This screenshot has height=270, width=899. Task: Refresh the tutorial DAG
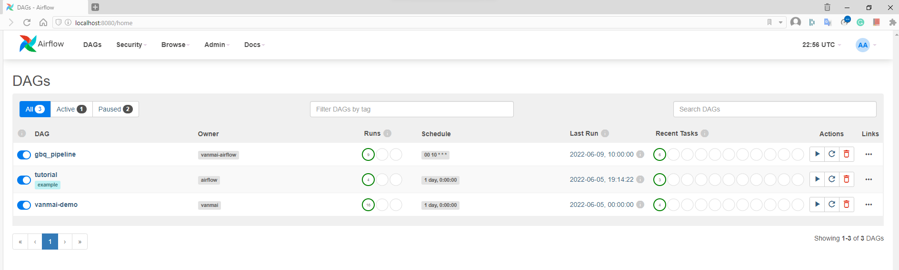[x=832, y=179]
